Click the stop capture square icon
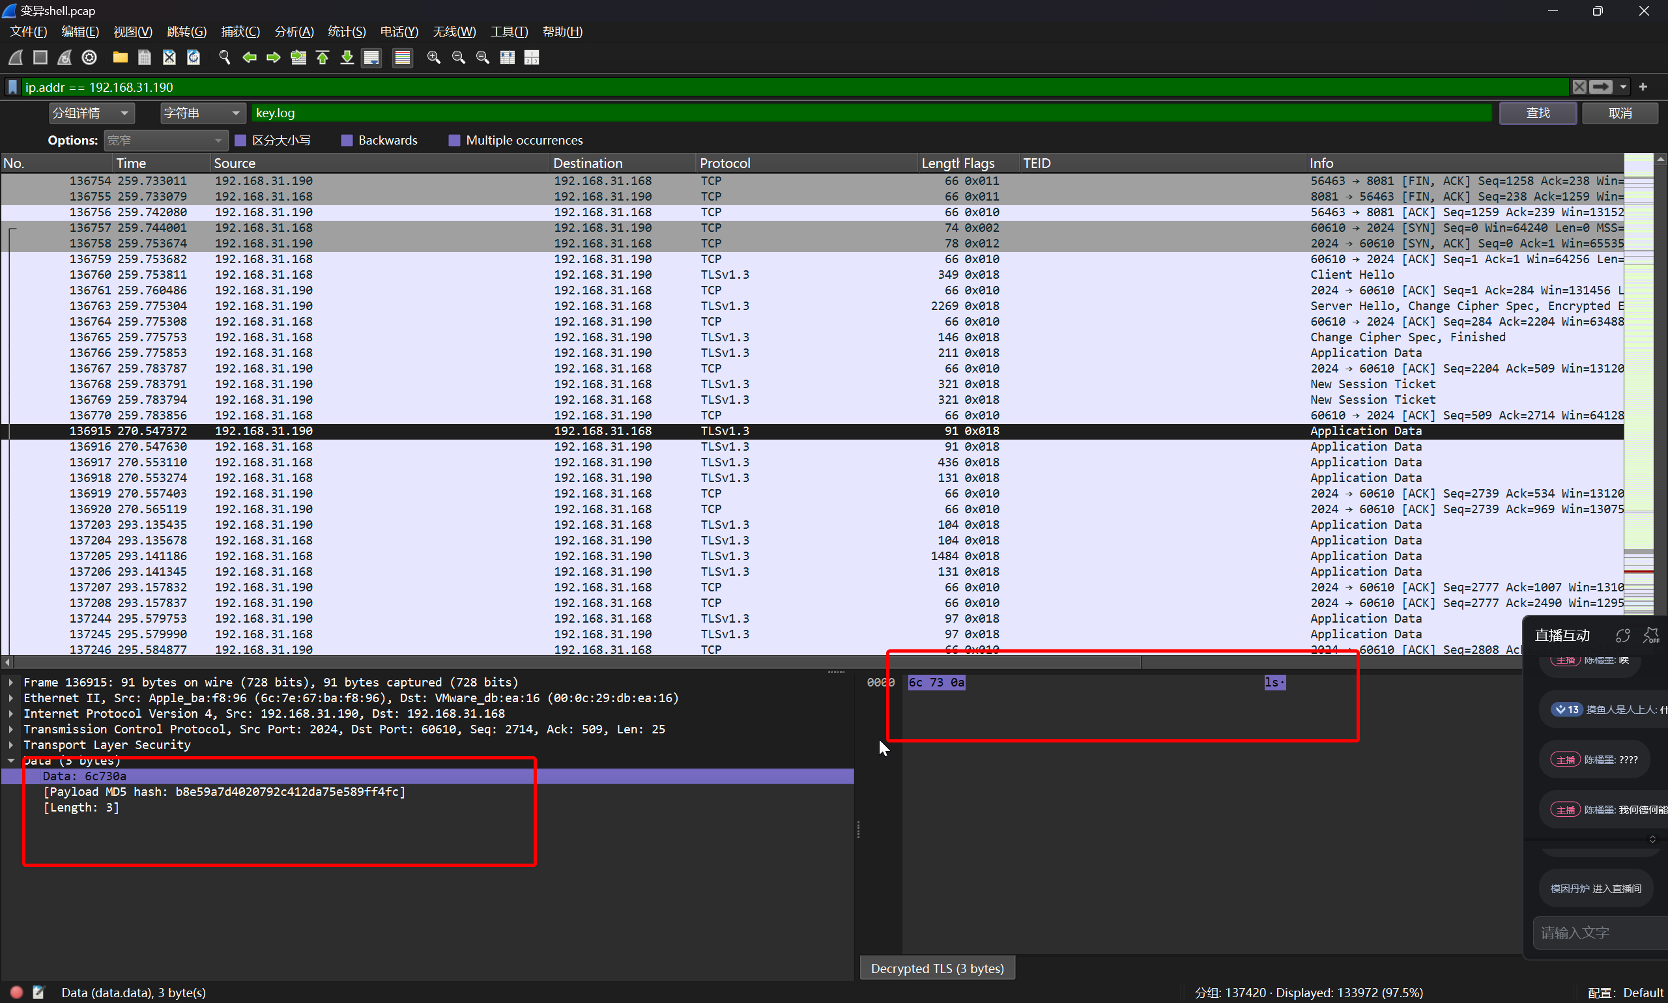The image size is (1668, 1003). [40, 57]
